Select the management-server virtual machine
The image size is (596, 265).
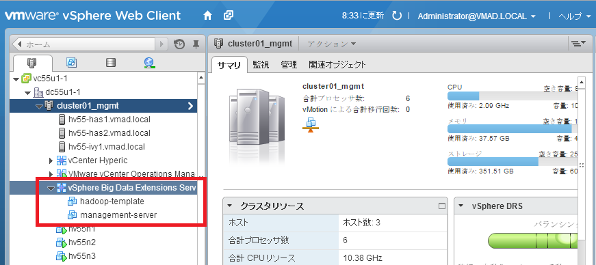click(118, 215)
